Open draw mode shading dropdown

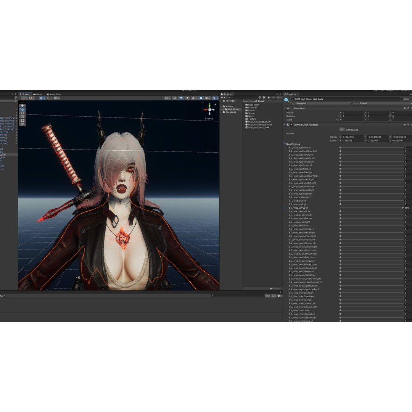[x=167, y=98]
